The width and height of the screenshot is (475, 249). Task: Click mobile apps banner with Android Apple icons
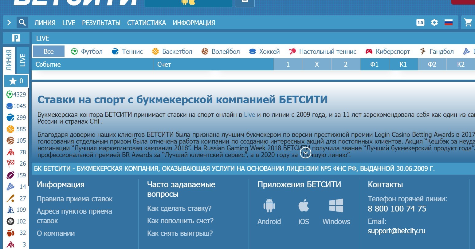[x=188, y=3]
